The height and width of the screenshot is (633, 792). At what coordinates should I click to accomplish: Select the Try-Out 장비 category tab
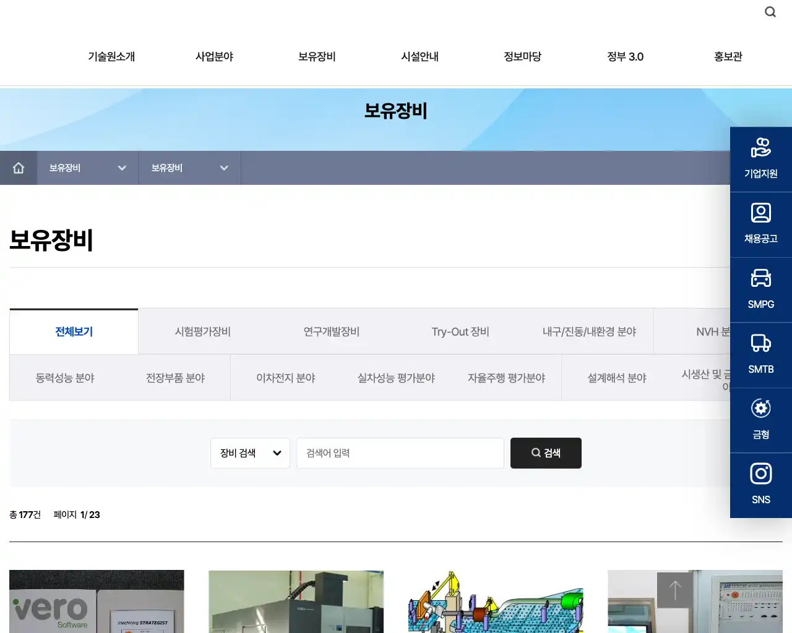coord(460,331)
